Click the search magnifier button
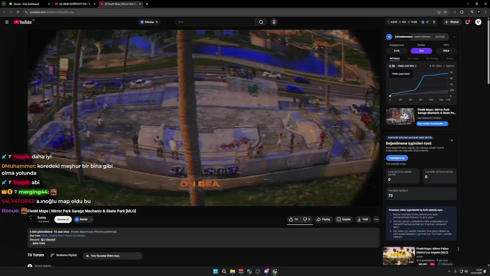Image resolution: width=490 pixels, height=276 pixels. (x=261, y=22)
